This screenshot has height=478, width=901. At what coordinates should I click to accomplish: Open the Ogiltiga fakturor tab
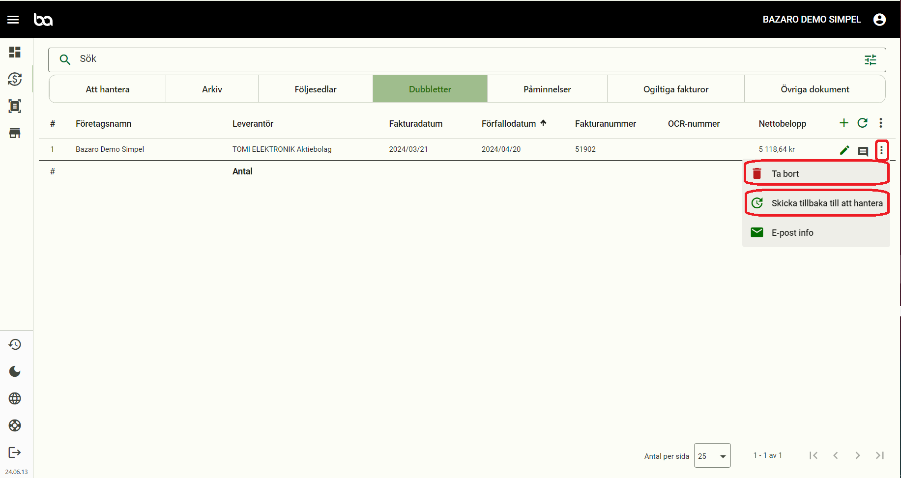[676, 89]
